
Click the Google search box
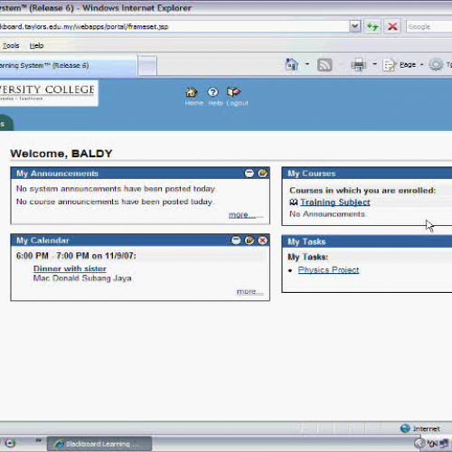tap(429, 26)
